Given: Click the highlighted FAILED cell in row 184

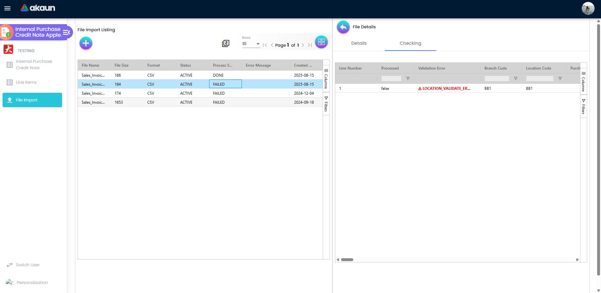Looking at the screenshot, I should click(x=225, y=84).
